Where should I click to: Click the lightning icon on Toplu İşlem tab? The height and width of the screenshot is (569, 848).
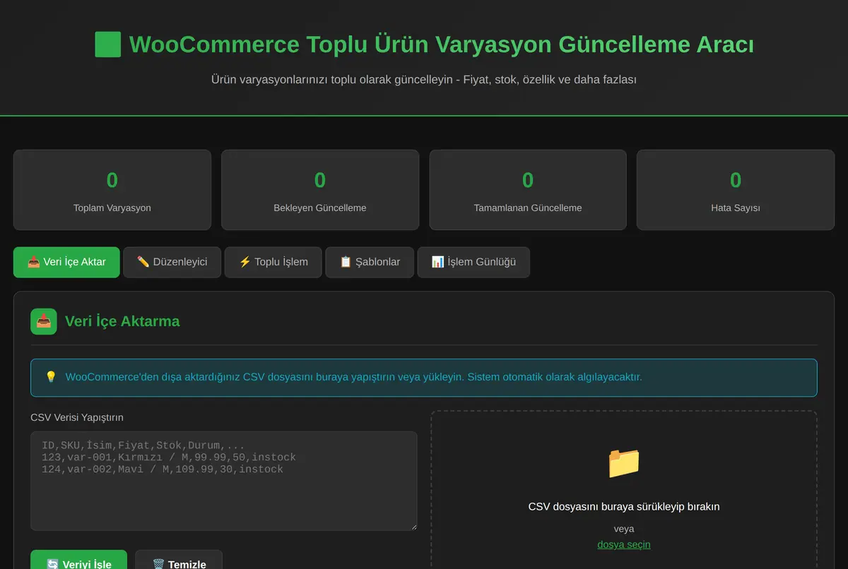click(245, 262)
